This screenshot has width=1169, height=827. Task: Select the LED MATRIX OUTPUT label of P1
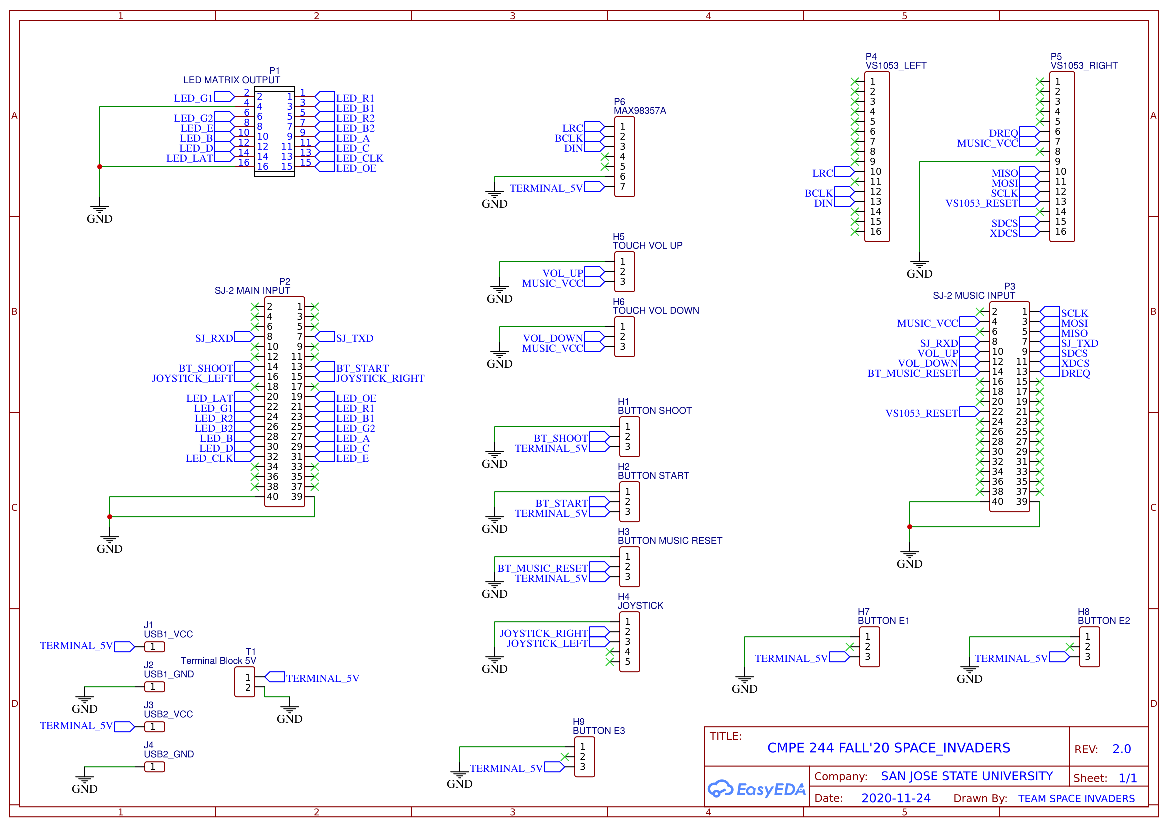point(232,80)
